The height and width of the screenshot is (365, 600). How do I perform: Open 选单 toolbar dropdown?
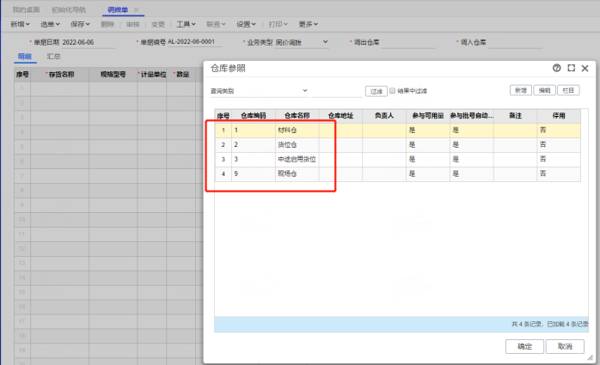click(50, 24)
